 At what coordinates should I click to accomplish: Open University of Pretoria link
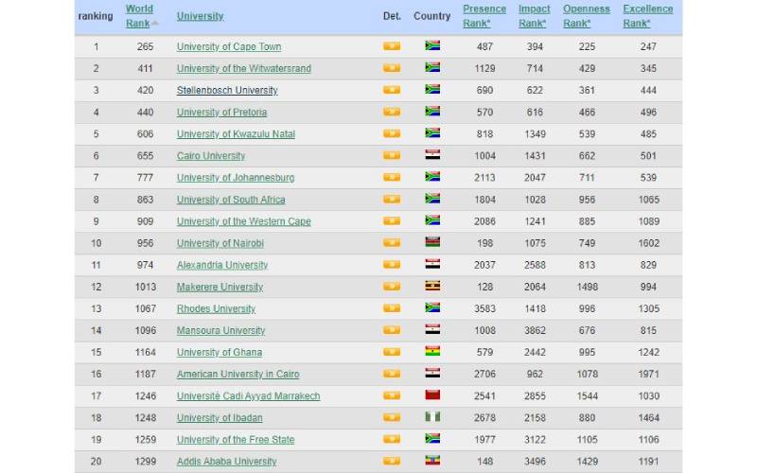(x=221, y=112)
